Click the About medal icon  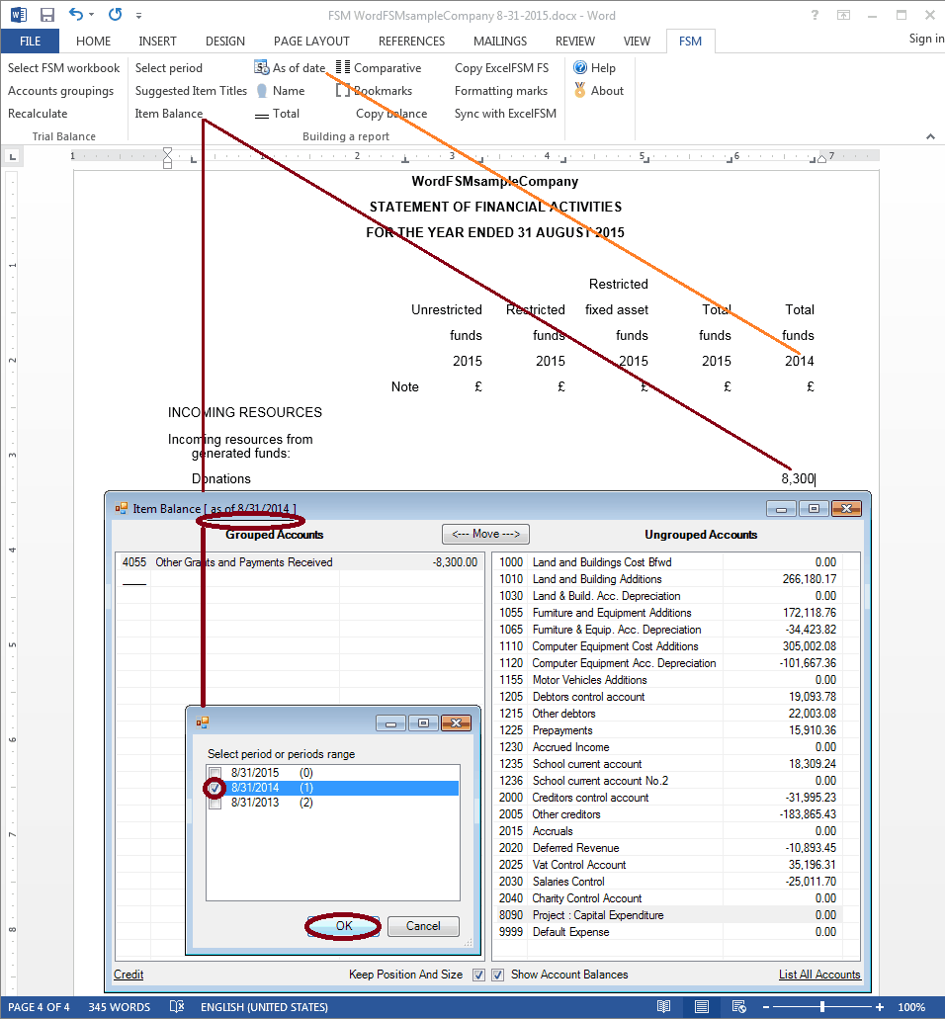(x=580, y=91)
